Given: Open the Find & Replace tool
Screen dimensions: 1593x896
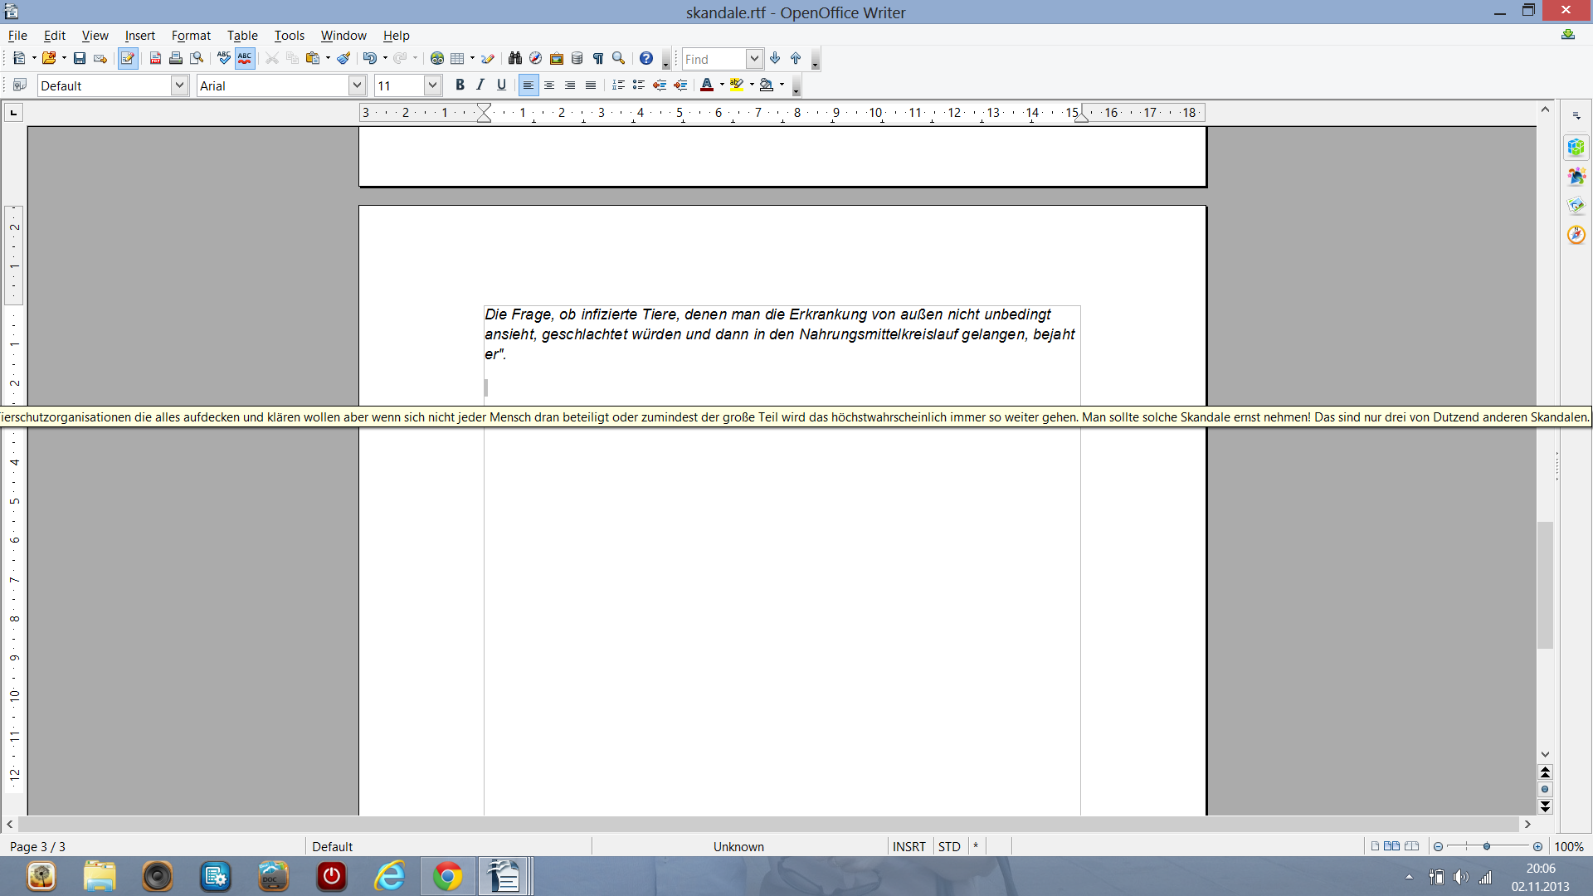Looking at the screenshot, I should [x=515, y=59].
